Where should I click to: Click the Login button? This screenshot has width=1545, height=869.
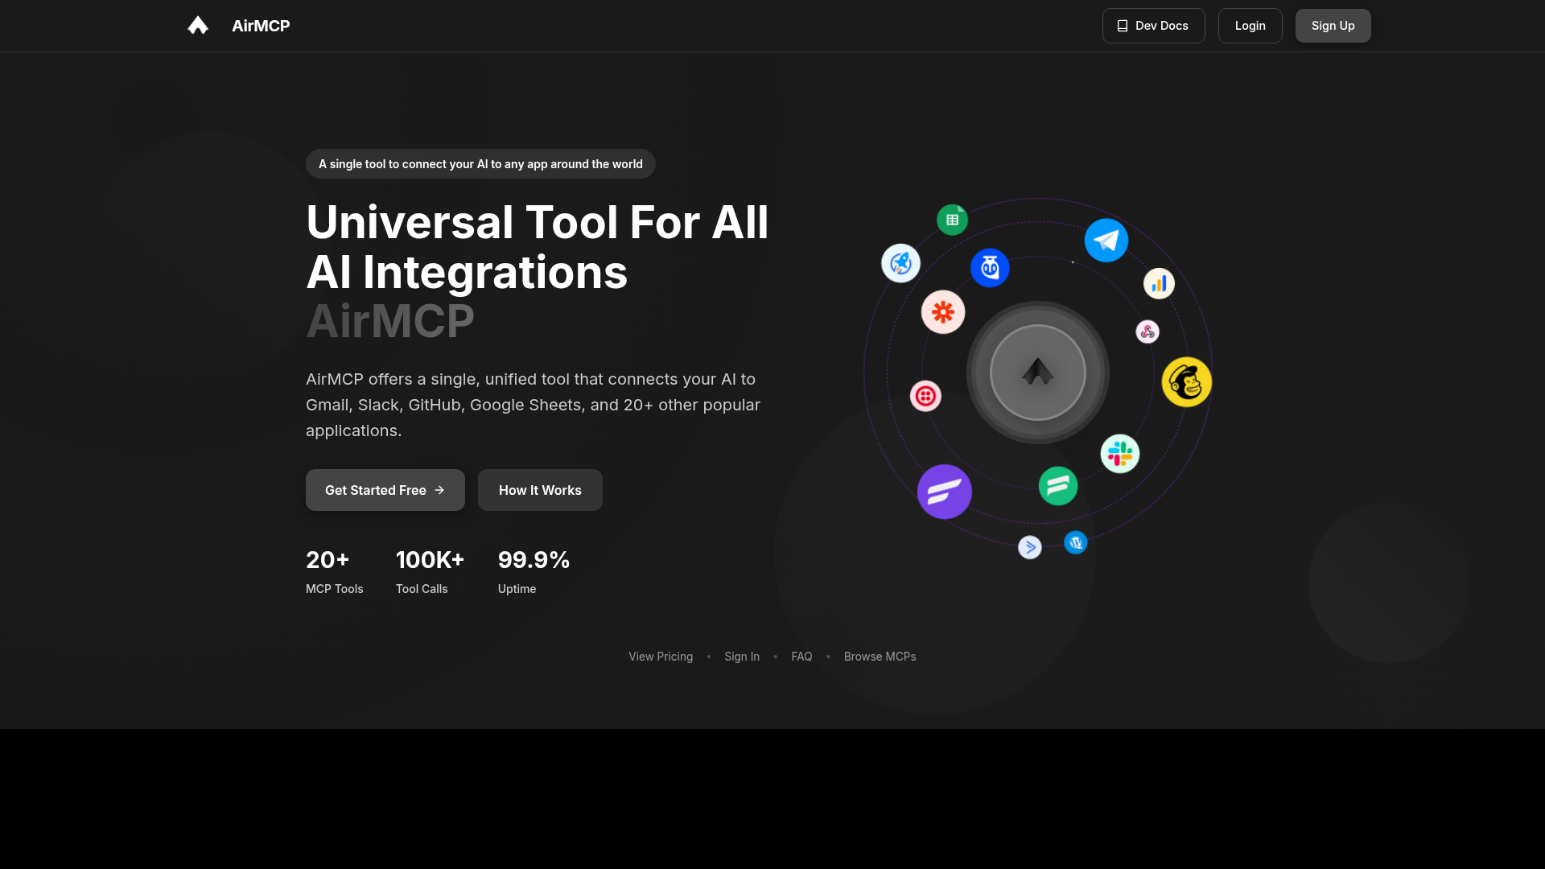[1249, 26]
